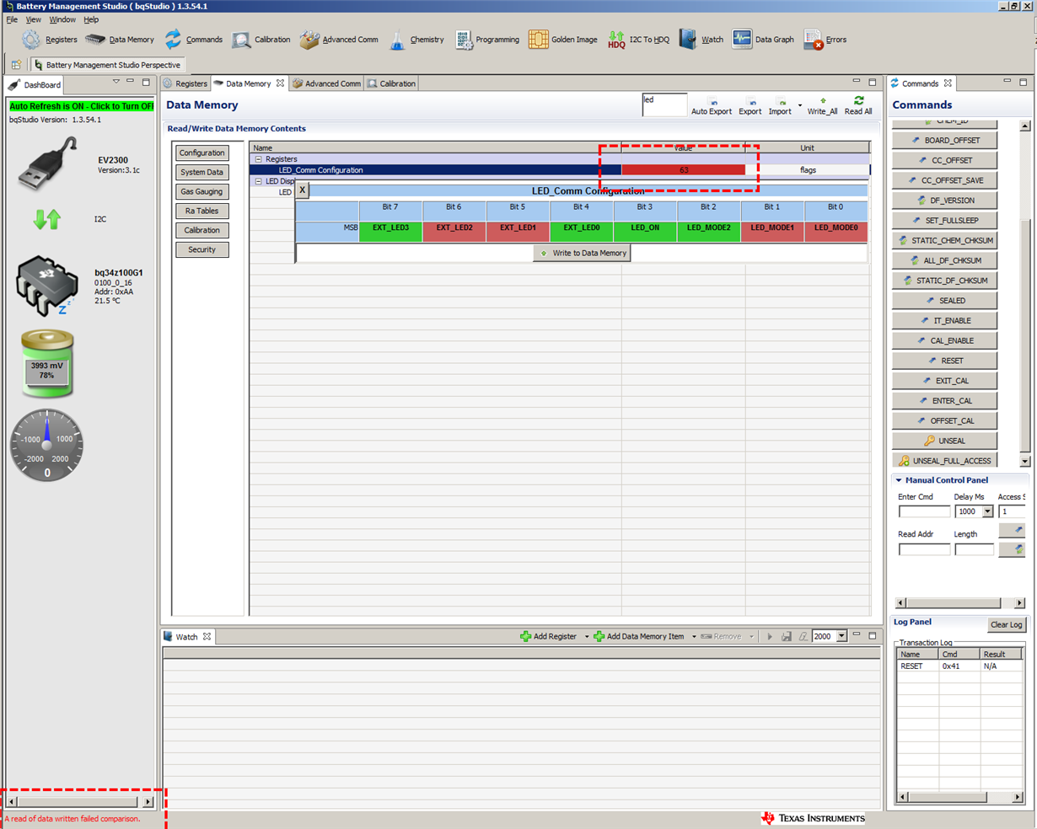Click the bq34z100G1 chip icon
Screen dimensions: 1037x829
click(x=46, y=286)
